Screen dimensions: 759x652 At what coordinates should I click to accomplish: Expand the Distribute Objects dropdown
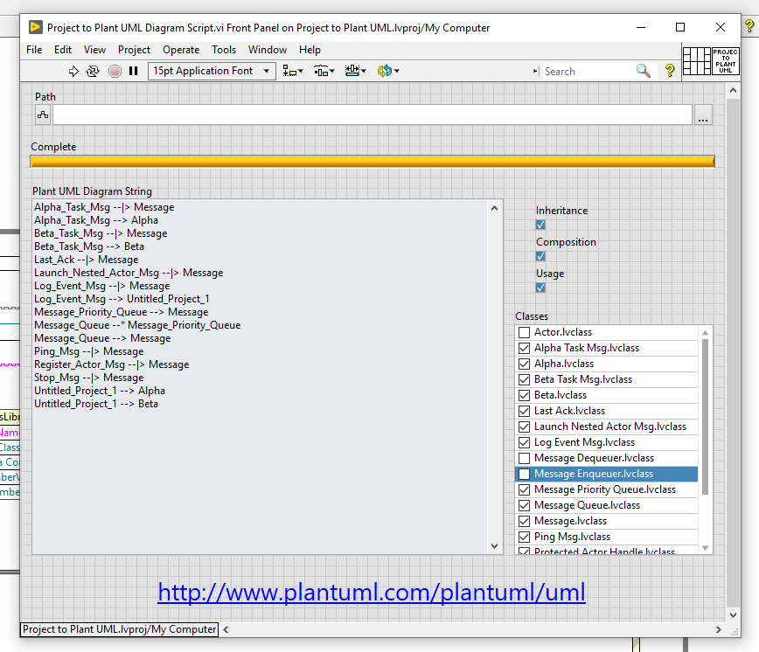point(324,71)
